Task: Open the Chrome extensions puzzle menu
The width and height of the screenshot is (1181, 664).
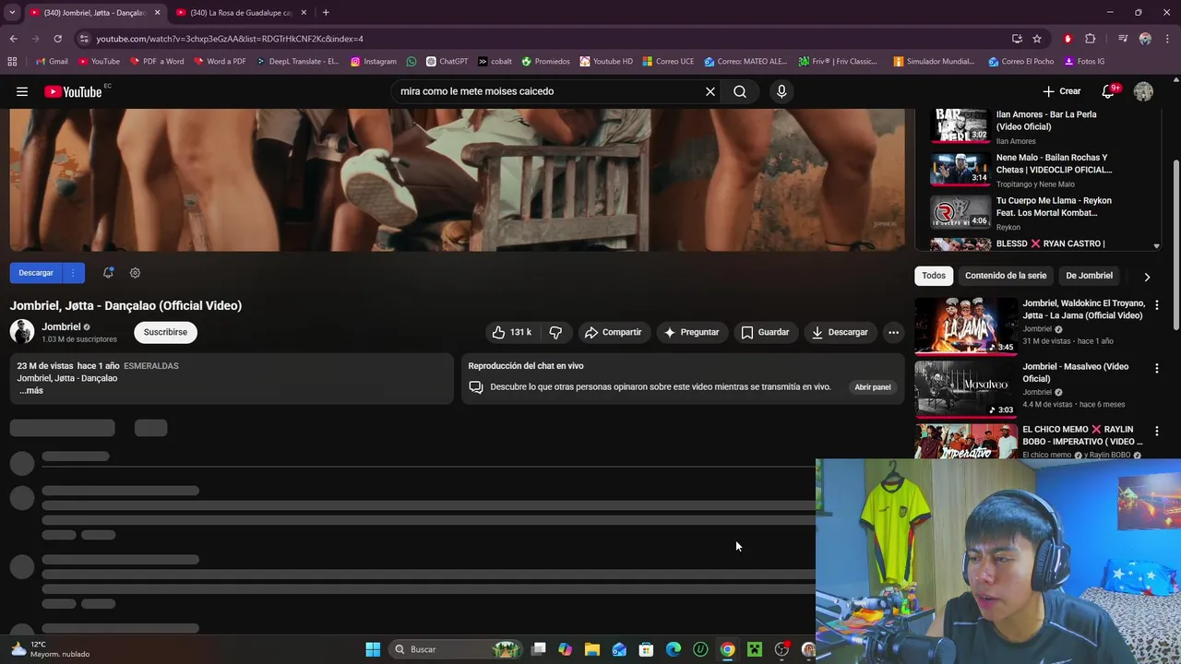Action: (x=1091, y=39)
